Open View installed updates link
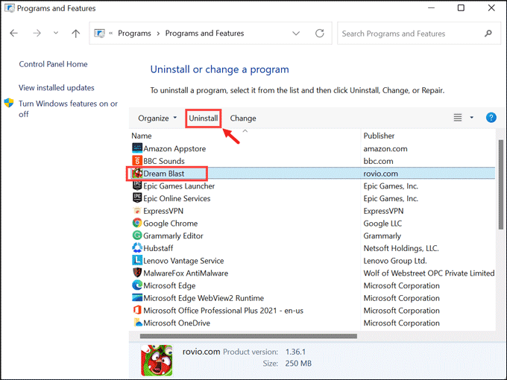Viewport: 507px width, 380px height. tap(57, 88)
